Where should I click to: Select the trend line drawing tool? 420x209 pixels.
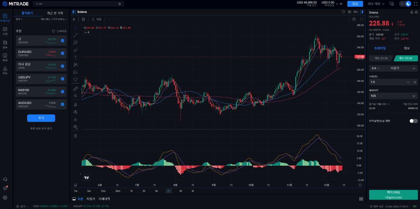(76, 35)
